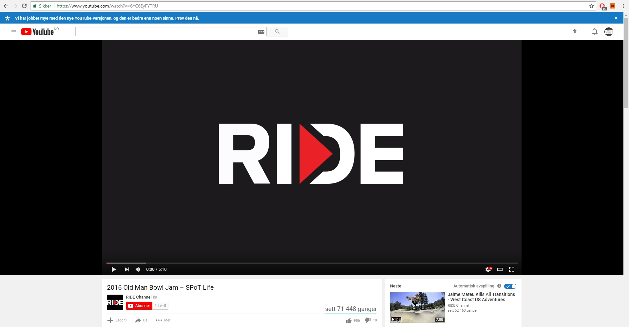The height and width of the screenshot is (327, 629).
Task: Open the red extension icon with badge
Action: point(603,6)
